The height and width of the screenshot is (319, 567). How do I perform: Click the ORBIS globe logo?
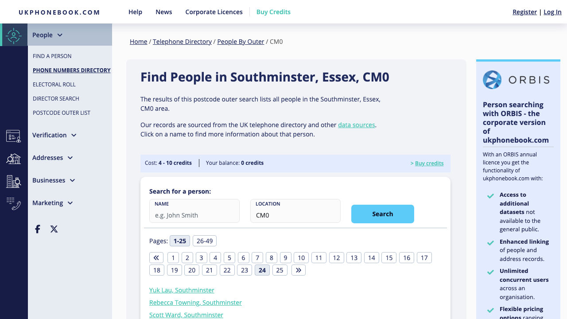[492, 80]
